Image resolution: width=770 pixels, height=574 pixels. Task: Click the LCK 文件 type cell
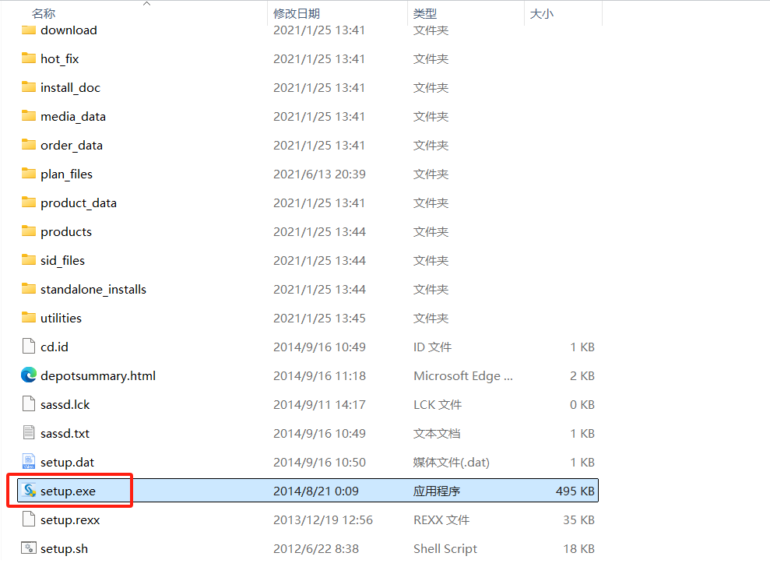tap(437, 404)
